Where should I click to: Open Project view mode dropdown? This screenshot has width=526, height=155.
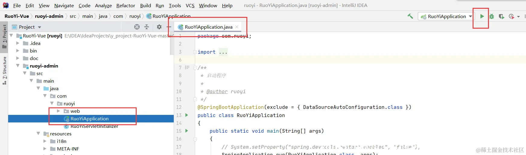[40, 27]
